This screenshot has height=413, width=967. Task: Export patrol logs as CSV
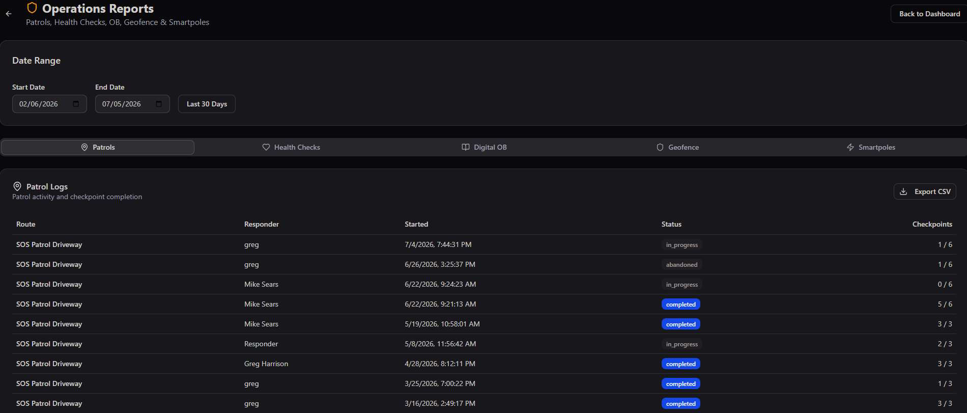tap(925, 191)
